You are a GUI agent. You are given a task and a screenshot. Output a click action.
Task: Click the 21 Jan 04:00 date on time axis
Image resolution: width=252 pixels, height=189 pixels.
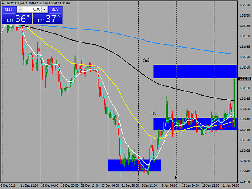(x=231, y=185)
